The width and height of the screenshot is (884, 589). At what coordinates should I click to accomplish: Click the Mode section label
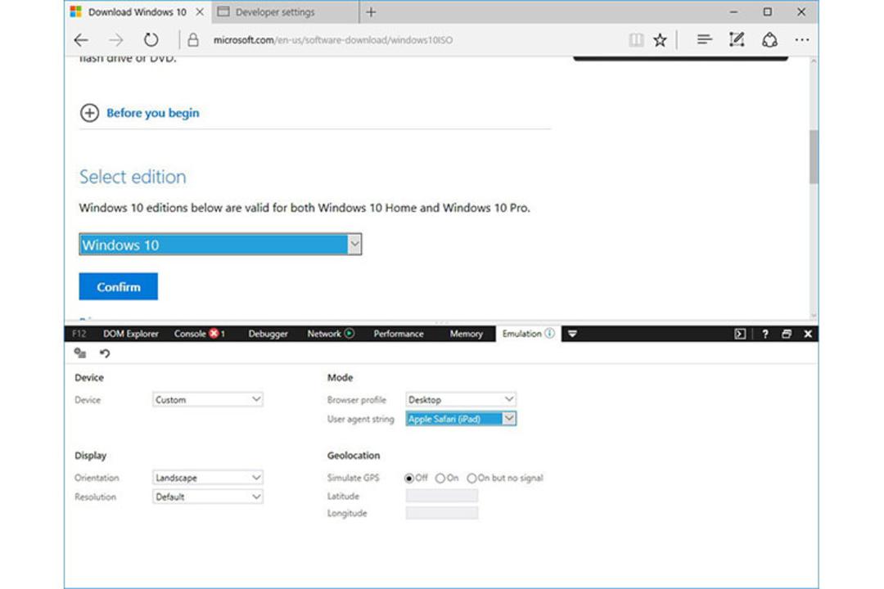pos(340,378)
